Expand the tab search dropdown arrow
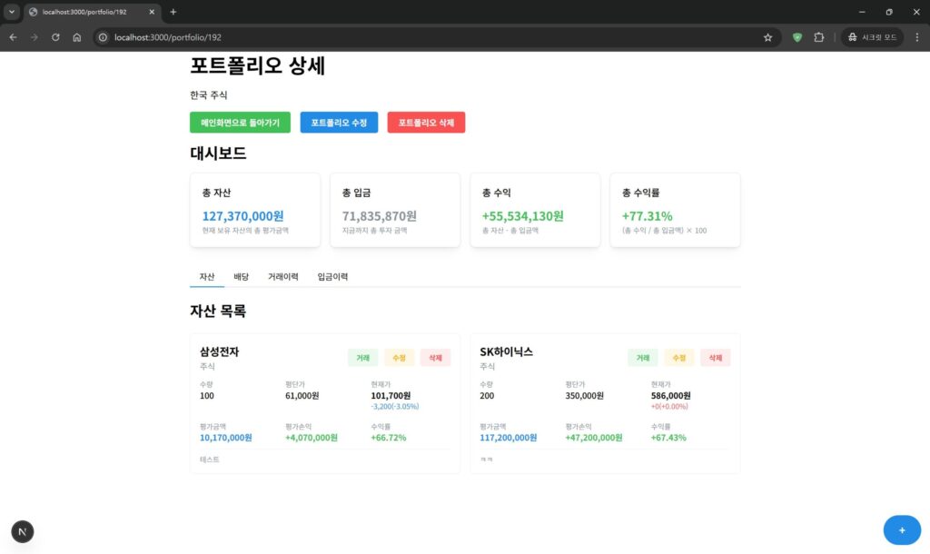This screenshot has width=930, height=554. 12,12
